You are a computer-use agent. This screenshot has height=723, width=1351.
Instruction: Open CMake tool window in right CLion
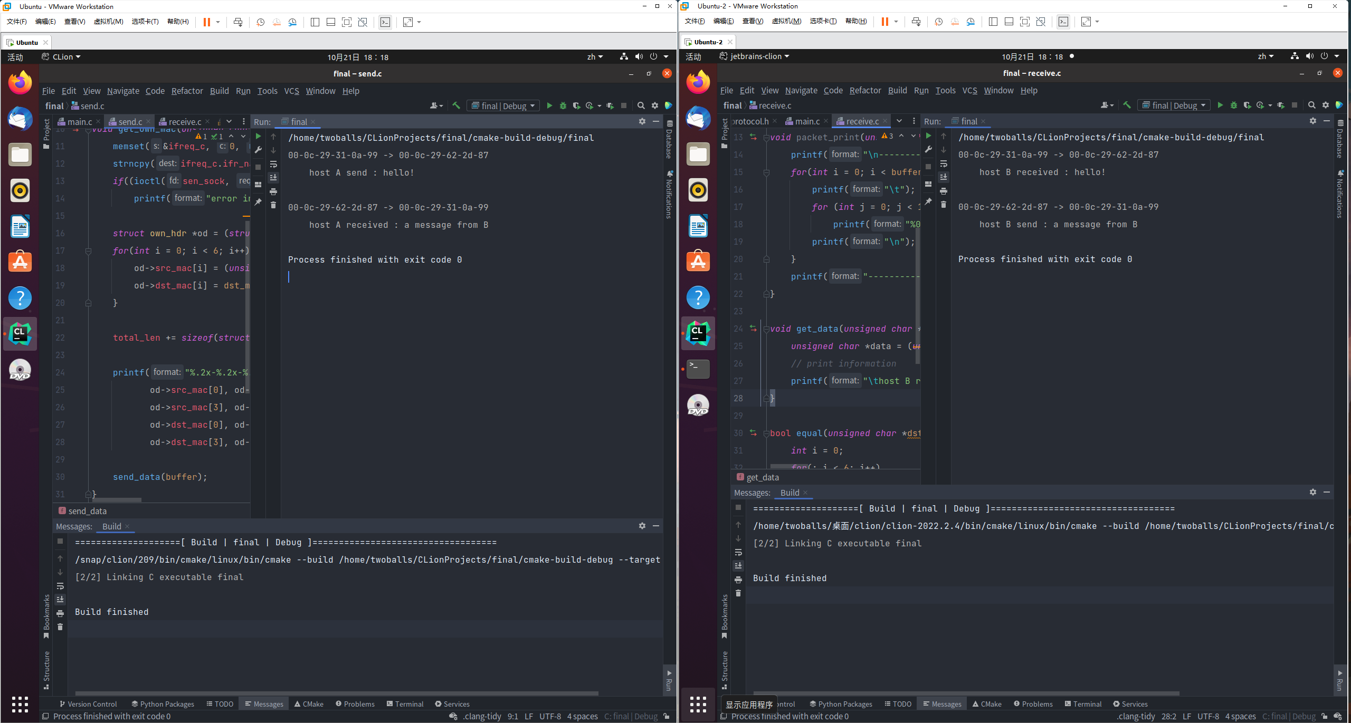(x=987, y=704)
